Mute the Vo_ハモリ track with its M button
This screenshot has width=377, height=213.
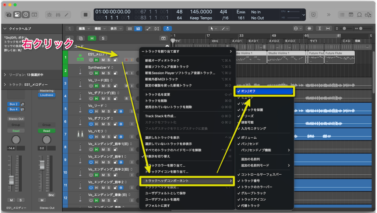point(103,137)
